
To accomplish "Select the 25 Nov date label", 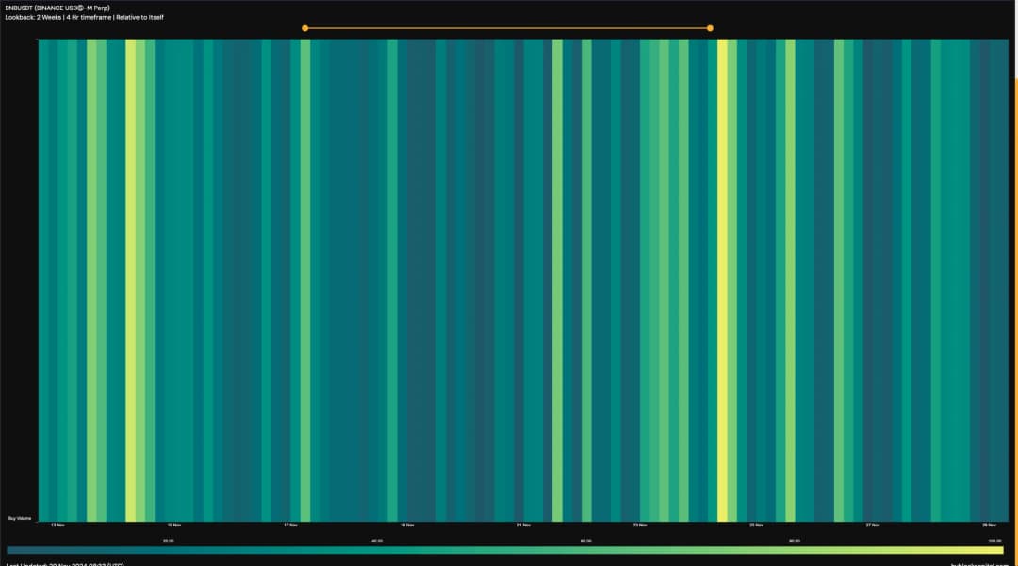I will [x=755, y=525].
